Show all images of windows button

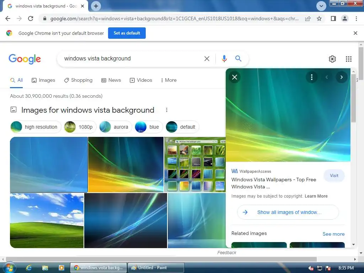288,212
